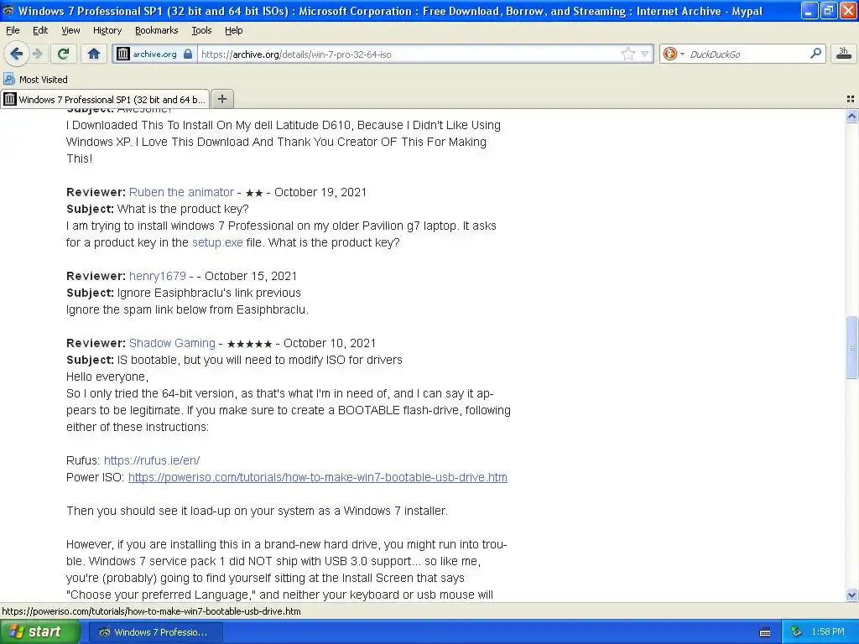
Task: Click the scrollbar up arrow
Action: point(851,116)
